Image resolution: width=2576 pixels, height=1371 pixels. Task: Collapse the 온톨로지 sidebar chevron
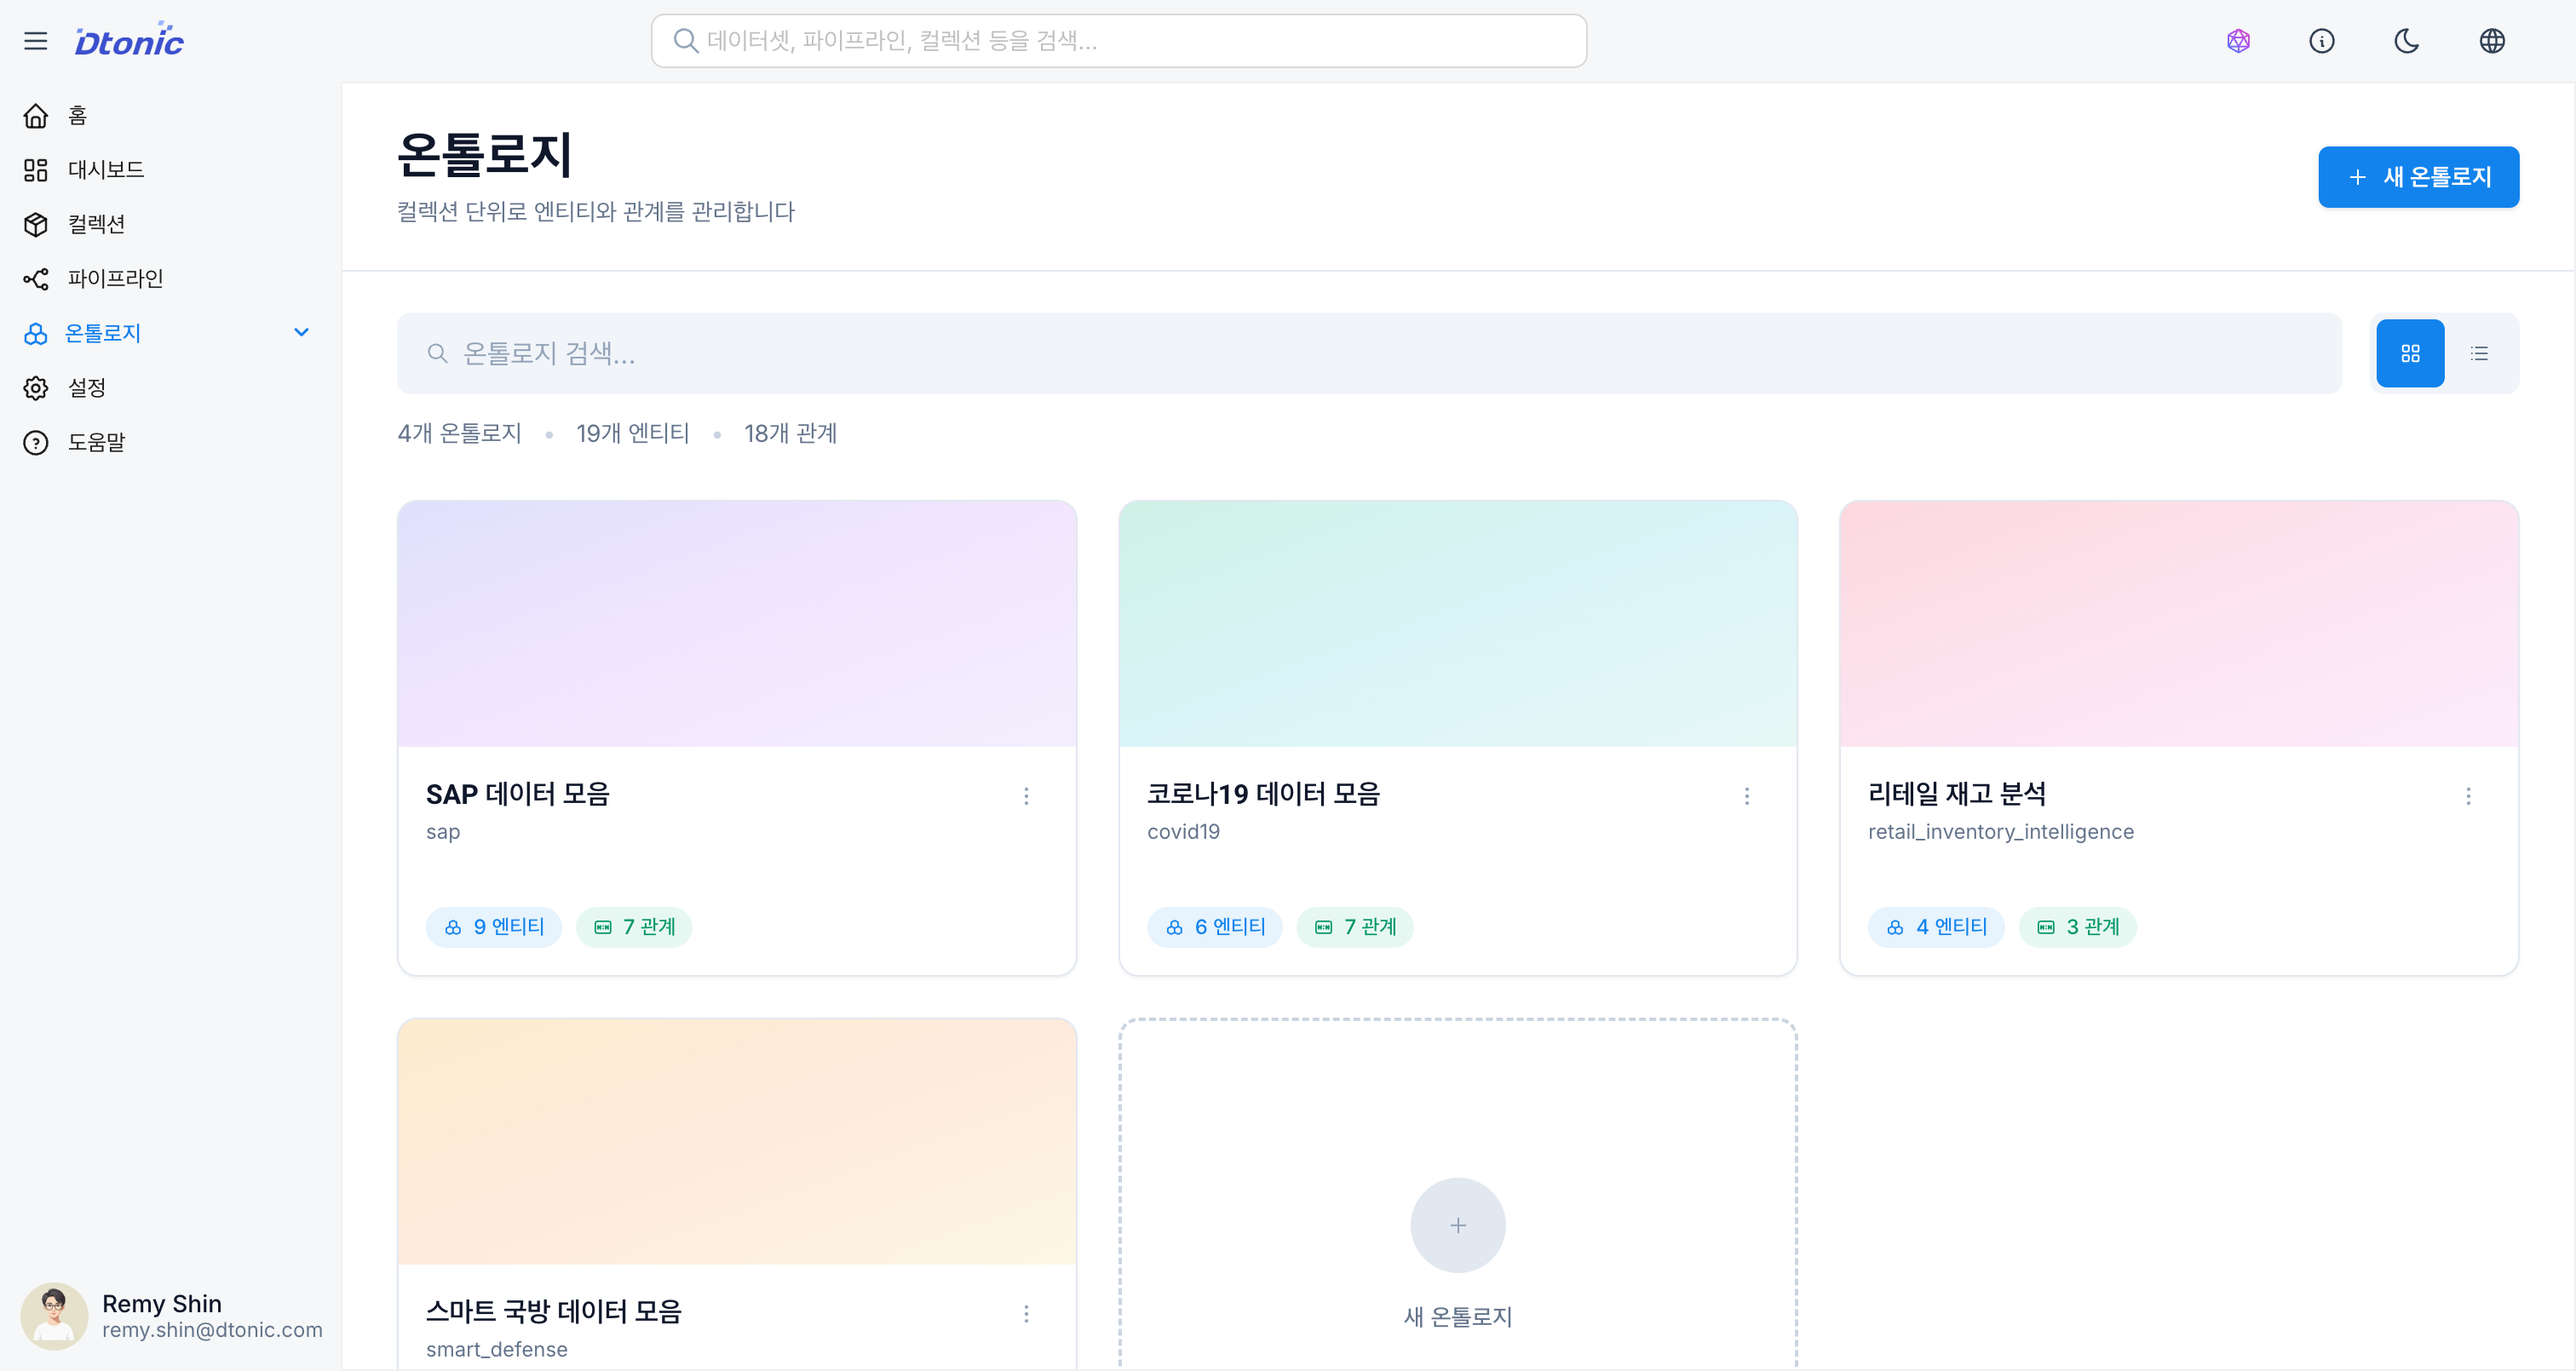click(x=301, y=332)
